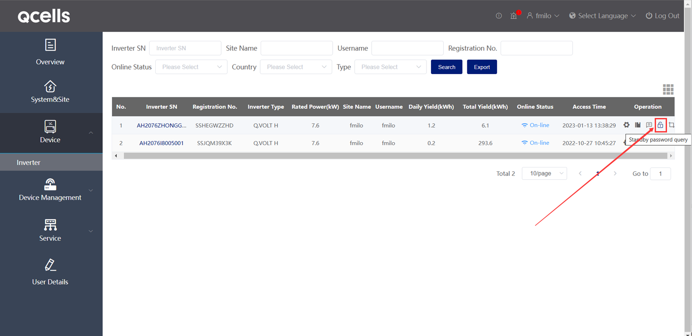
Task: Click the wifi icon for 2023-01-13 row
Action: pyautogui.click(x=524, y=125)
